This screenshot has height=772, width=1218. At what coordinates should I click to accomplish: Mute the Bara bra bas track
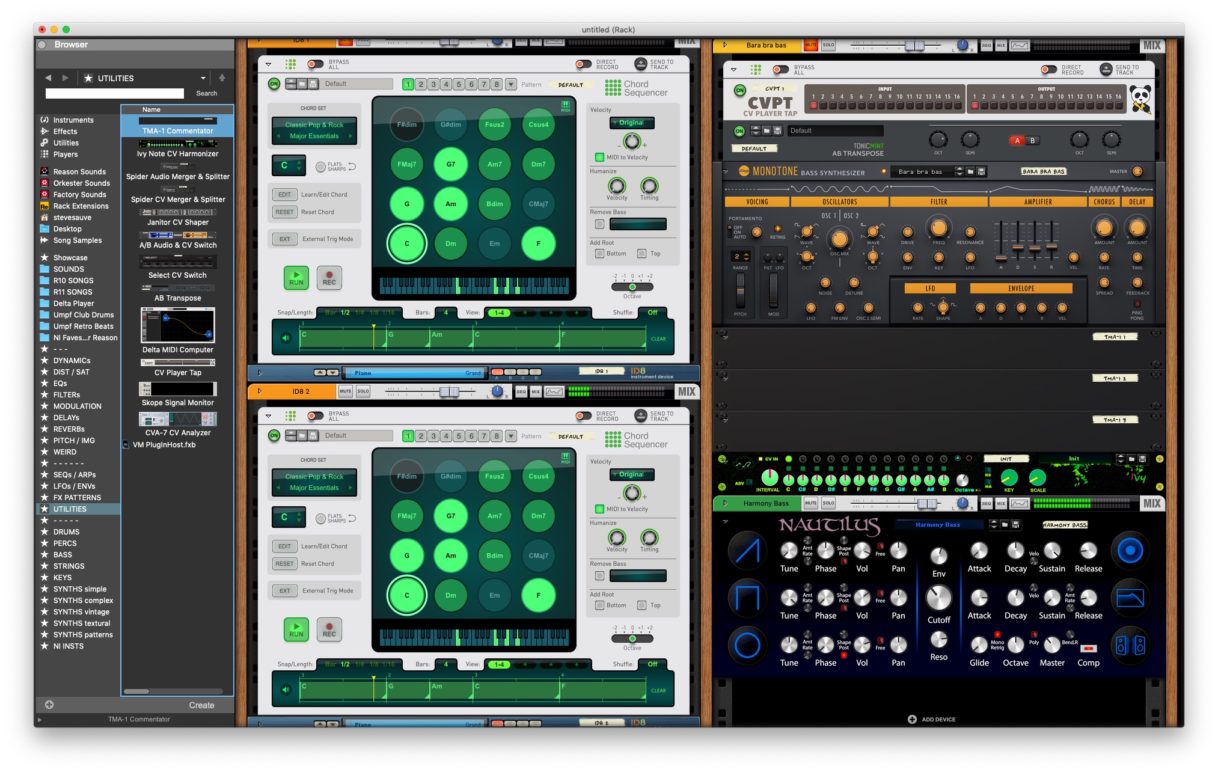point(810,45)
